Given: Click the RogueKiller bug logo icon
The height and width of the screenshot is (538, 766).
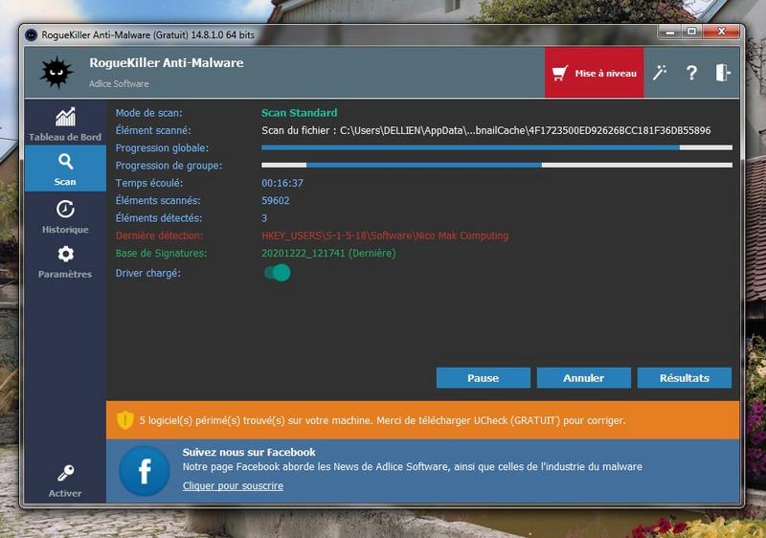Looking at the screenshot, I should (56, 73).
